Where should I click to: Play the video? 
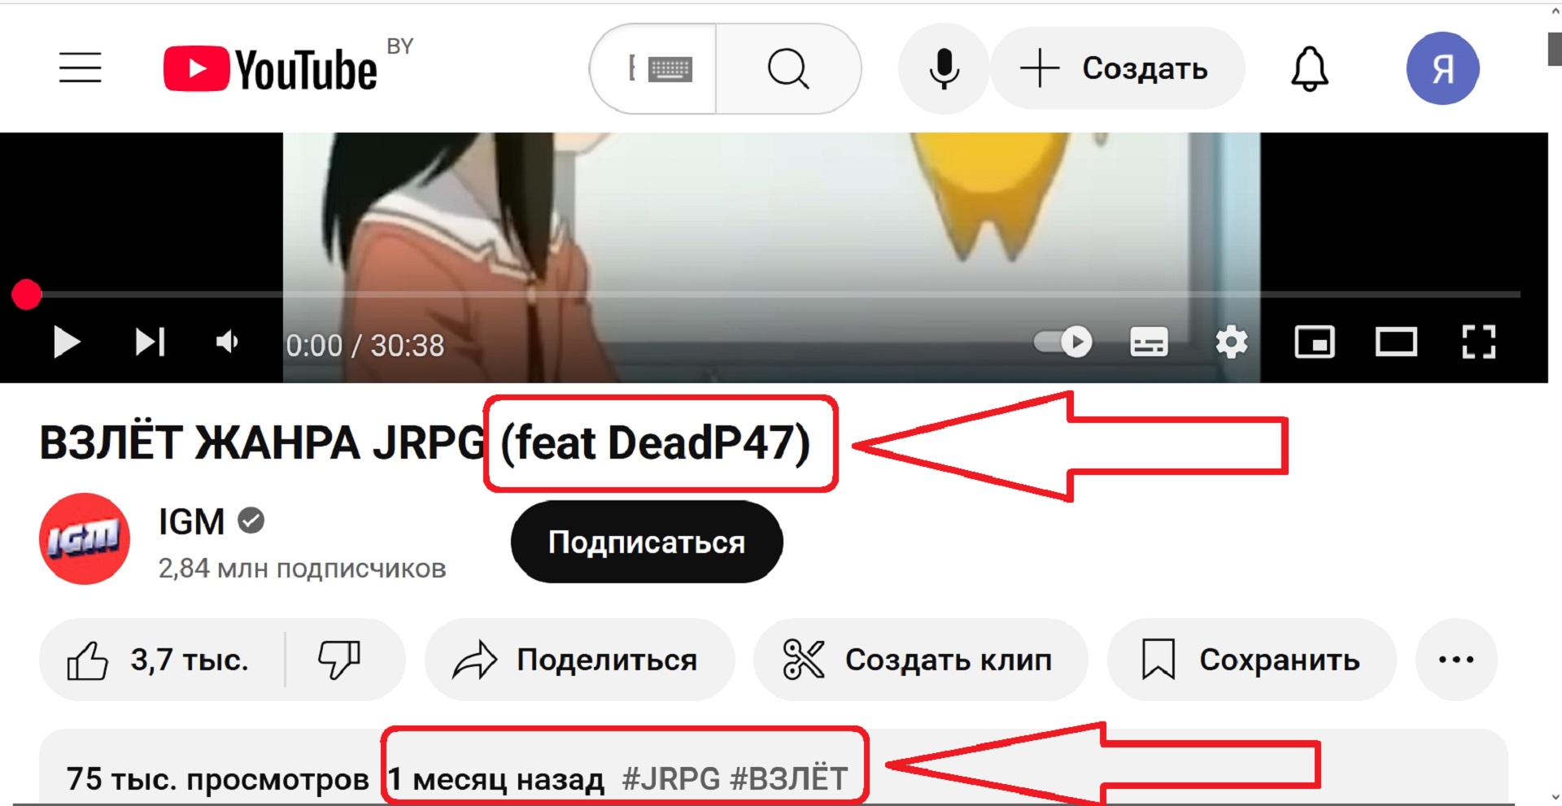click(66, 342)
